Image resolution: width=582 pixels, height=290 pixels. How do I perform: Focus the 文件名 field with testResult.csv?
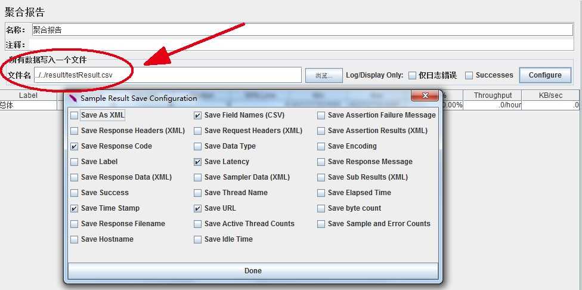168,75
